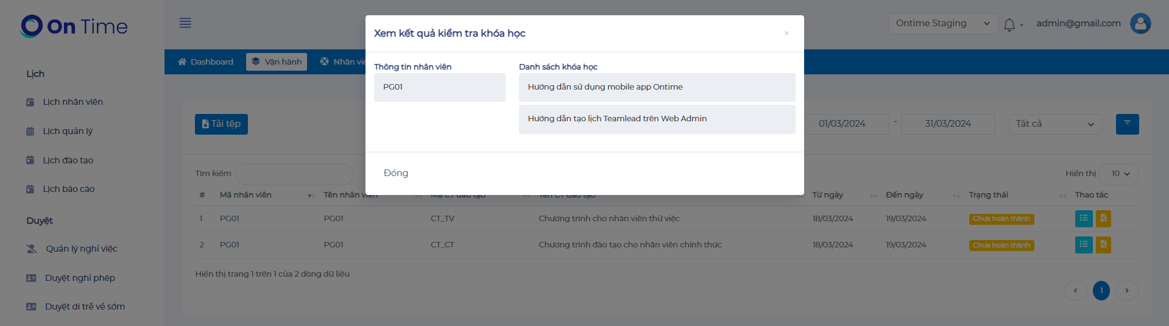Switch to the Dashboard tab

click(x=205, y=62)
